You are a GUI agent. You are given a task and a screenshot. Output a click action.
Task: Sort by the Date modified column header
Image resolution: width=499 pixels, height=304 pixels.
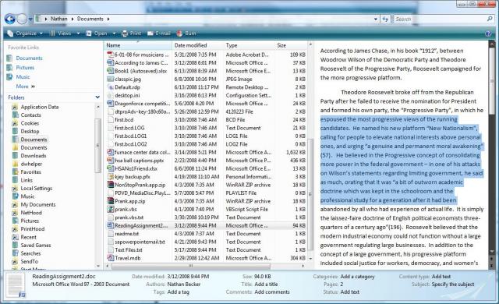(197, 45)
